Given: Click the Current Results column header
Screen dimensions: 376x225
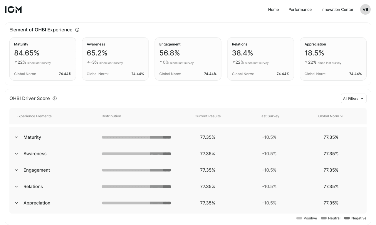Looking at the screenshot, I should 208,116.
